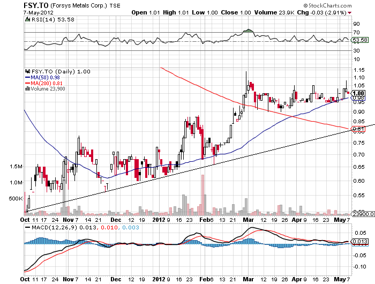Click 2012 on the price chart date axis
375x284 pixels.
click(x=159, y=220)
